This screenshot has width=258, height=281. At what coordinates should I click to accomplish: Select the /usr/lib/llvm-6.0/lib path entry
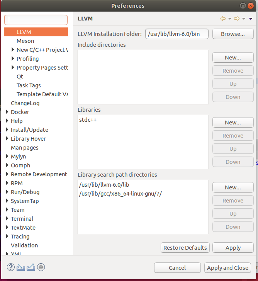pos(104,185)
